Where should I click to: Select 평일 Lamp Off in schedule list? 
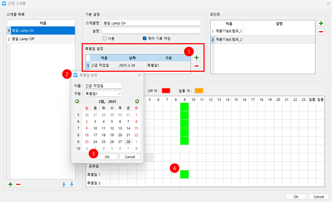[41, 39]
